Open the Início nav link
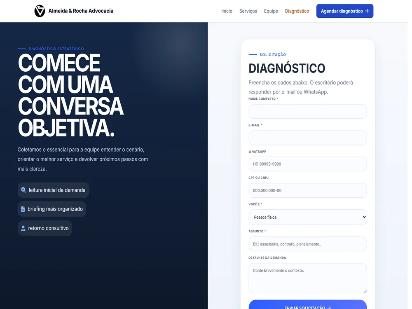 click(x=227, y=11)
